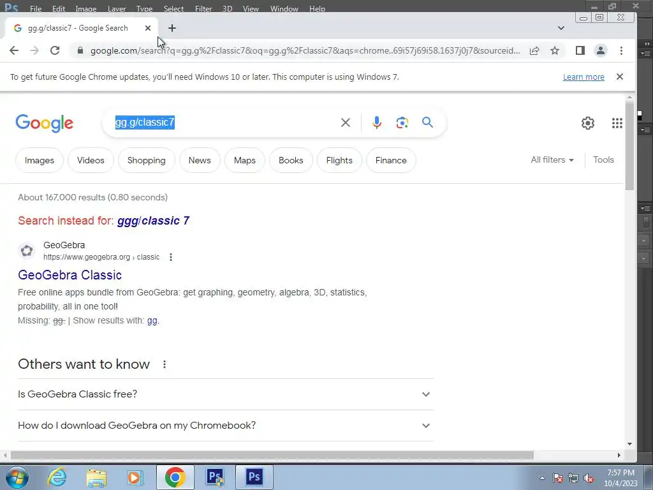View site info via the lock icon

pyautogui.click(x=80, y=51)
